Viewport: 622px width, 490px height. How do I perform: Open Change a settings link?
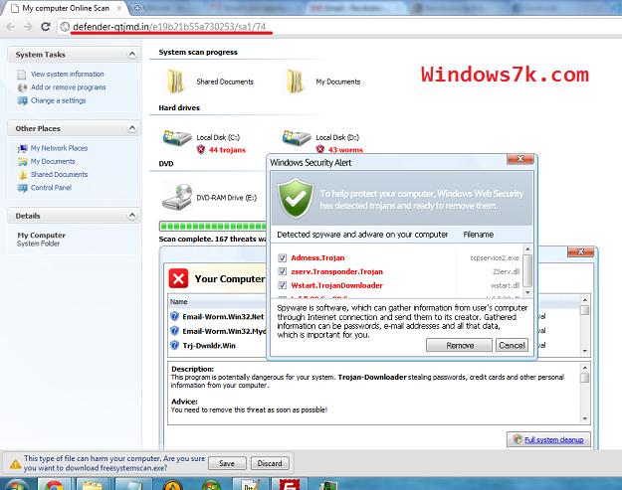click(x=59, y=100)
